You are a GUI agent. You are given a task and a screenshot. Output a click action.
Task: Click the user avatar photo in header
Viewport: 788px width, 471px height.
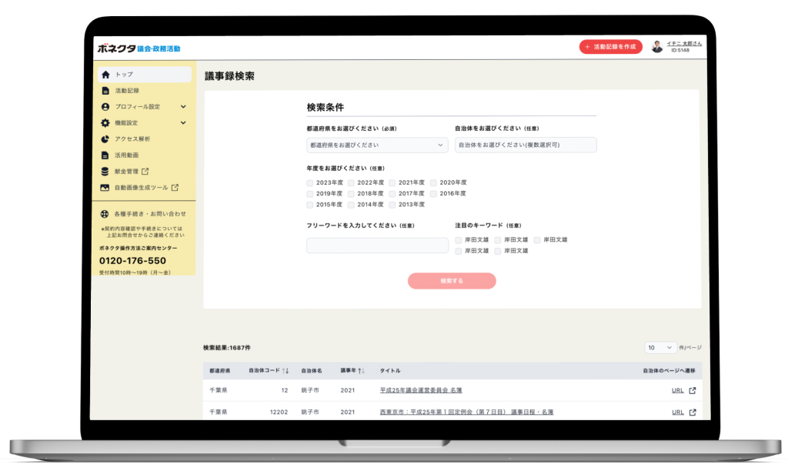click(657, 47)
